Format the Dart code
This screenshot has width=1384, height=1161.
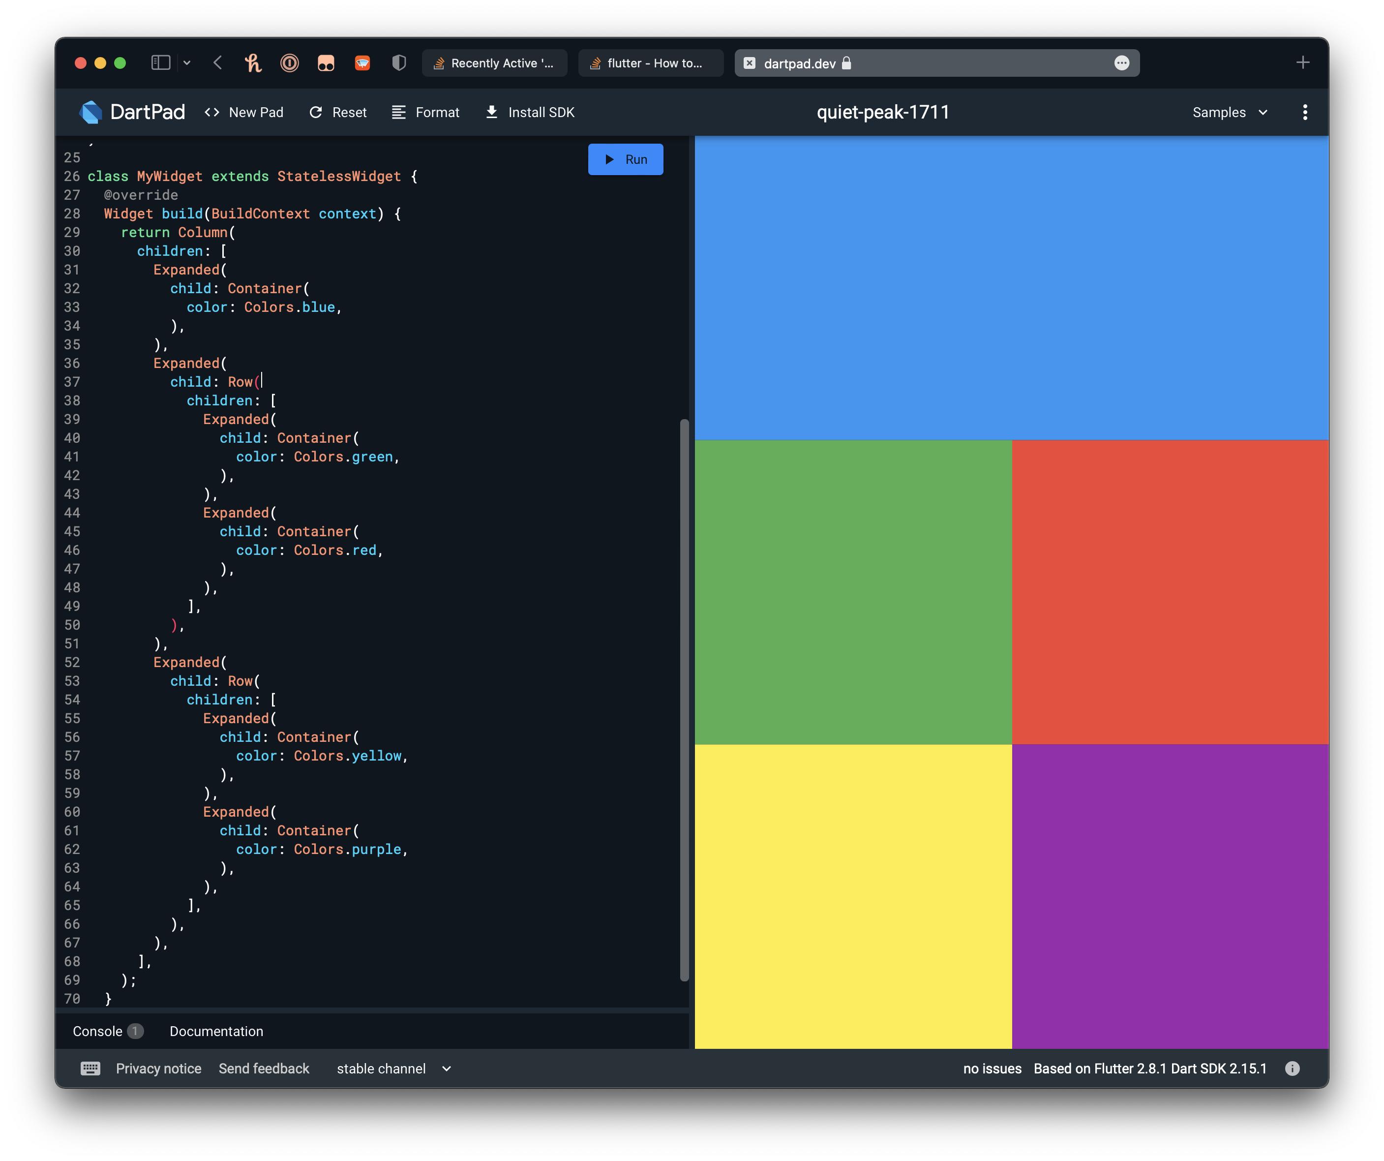pyautogui.click(x=425, y=112)
